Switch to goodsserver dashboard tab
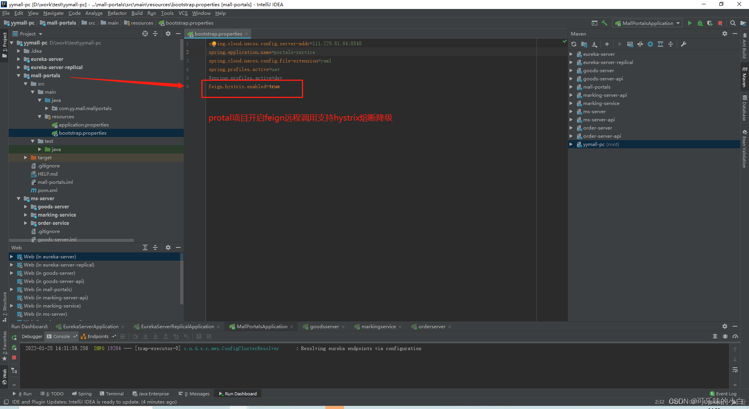The height and width of the screenshot is (409, 749). click(x=324, y=327)
